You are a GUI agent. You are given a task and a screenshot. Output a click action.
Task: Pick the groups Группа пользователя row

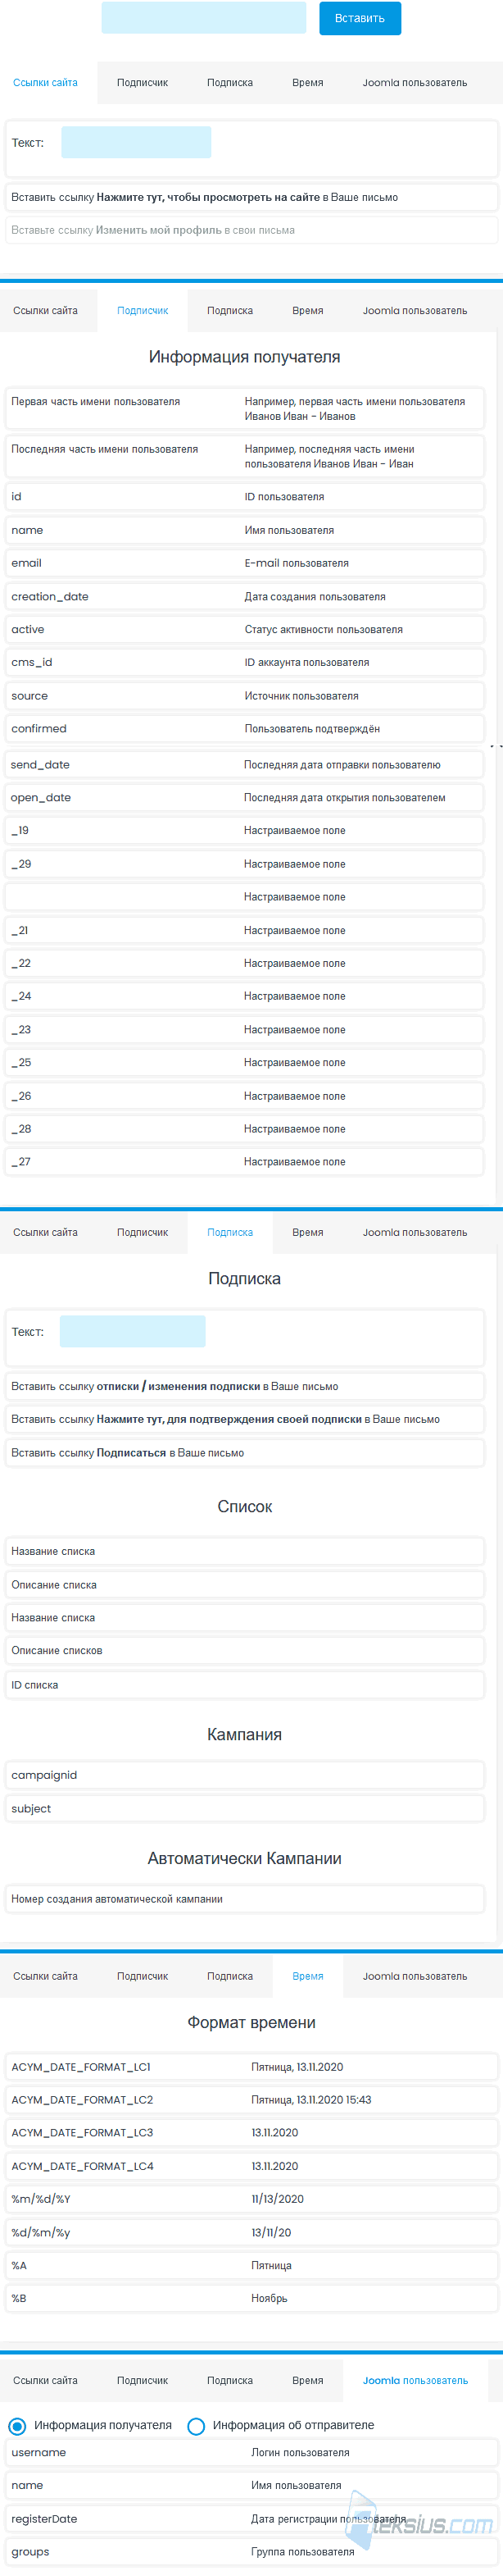pos(251,2552)
